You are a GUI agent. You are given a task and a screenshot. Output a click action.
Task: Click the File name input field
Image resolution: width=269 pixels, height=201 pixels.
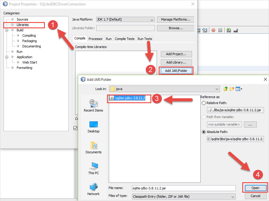point(184,188)
